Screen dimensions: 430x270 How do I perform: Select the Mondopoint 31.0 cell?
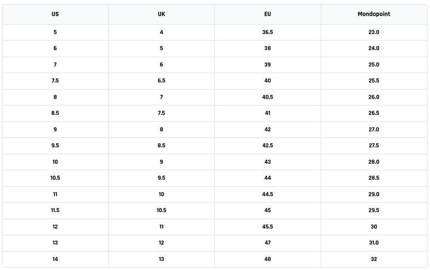coord(374,243)
